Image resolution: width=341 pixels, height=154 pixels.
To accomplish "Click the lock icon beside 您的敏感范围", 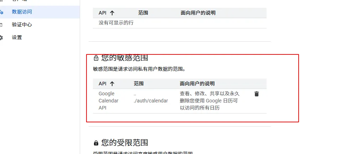I will pyautogui.click(x=96, y=58).
